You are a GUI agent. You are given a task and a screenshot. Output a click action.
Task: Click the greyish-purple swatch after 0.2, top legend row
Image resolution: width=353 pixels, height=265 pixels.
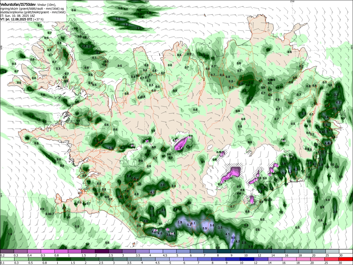(7, 251)
